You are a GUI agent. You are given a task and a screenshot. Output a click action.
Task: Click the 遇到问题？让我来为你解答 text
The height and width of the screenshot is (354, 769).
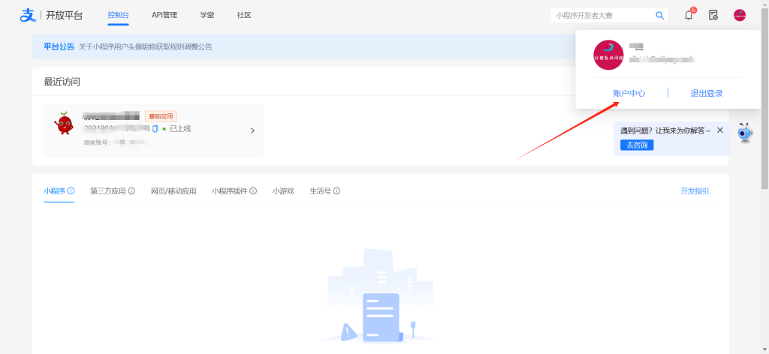(665, 130)
